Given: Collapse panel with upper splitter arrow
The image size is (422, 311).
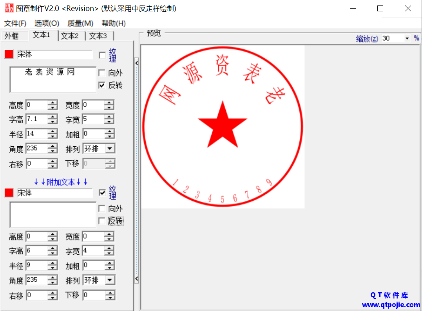Looking at the screenshot, I should tap(136, 63).
